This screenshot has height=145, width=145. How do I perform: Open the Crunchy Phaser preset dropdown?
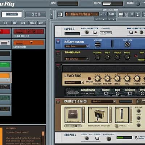(x=96, y=14)
